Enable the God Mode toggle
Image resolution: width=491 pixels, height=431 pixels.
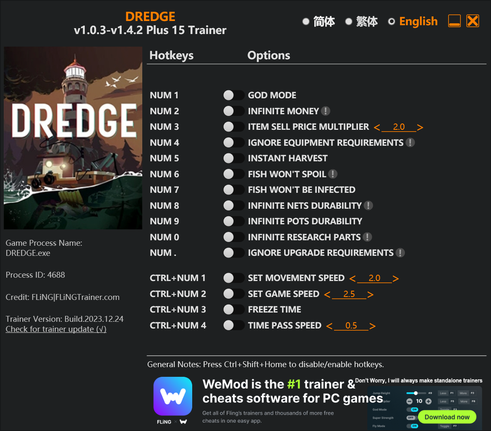(234, 95)
